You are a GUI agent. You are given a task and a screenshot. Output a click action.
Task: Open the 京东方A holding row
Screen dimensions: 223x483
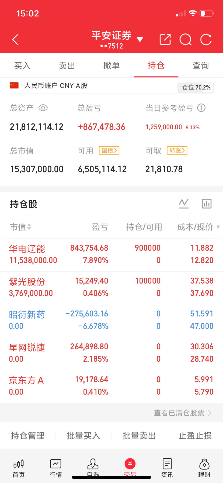click(111, 387)
